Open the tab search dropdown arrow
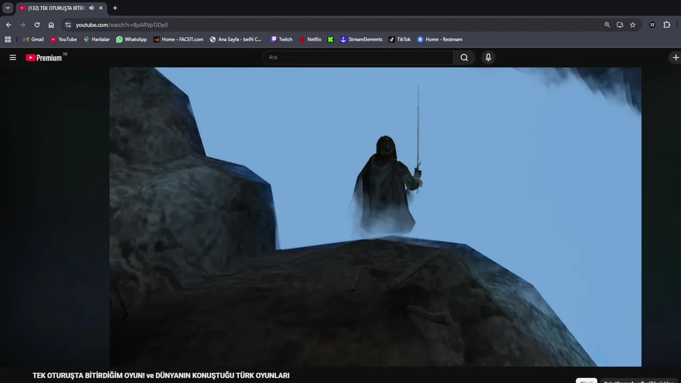The height and width of the screenshot is (383, 681). 8,8
